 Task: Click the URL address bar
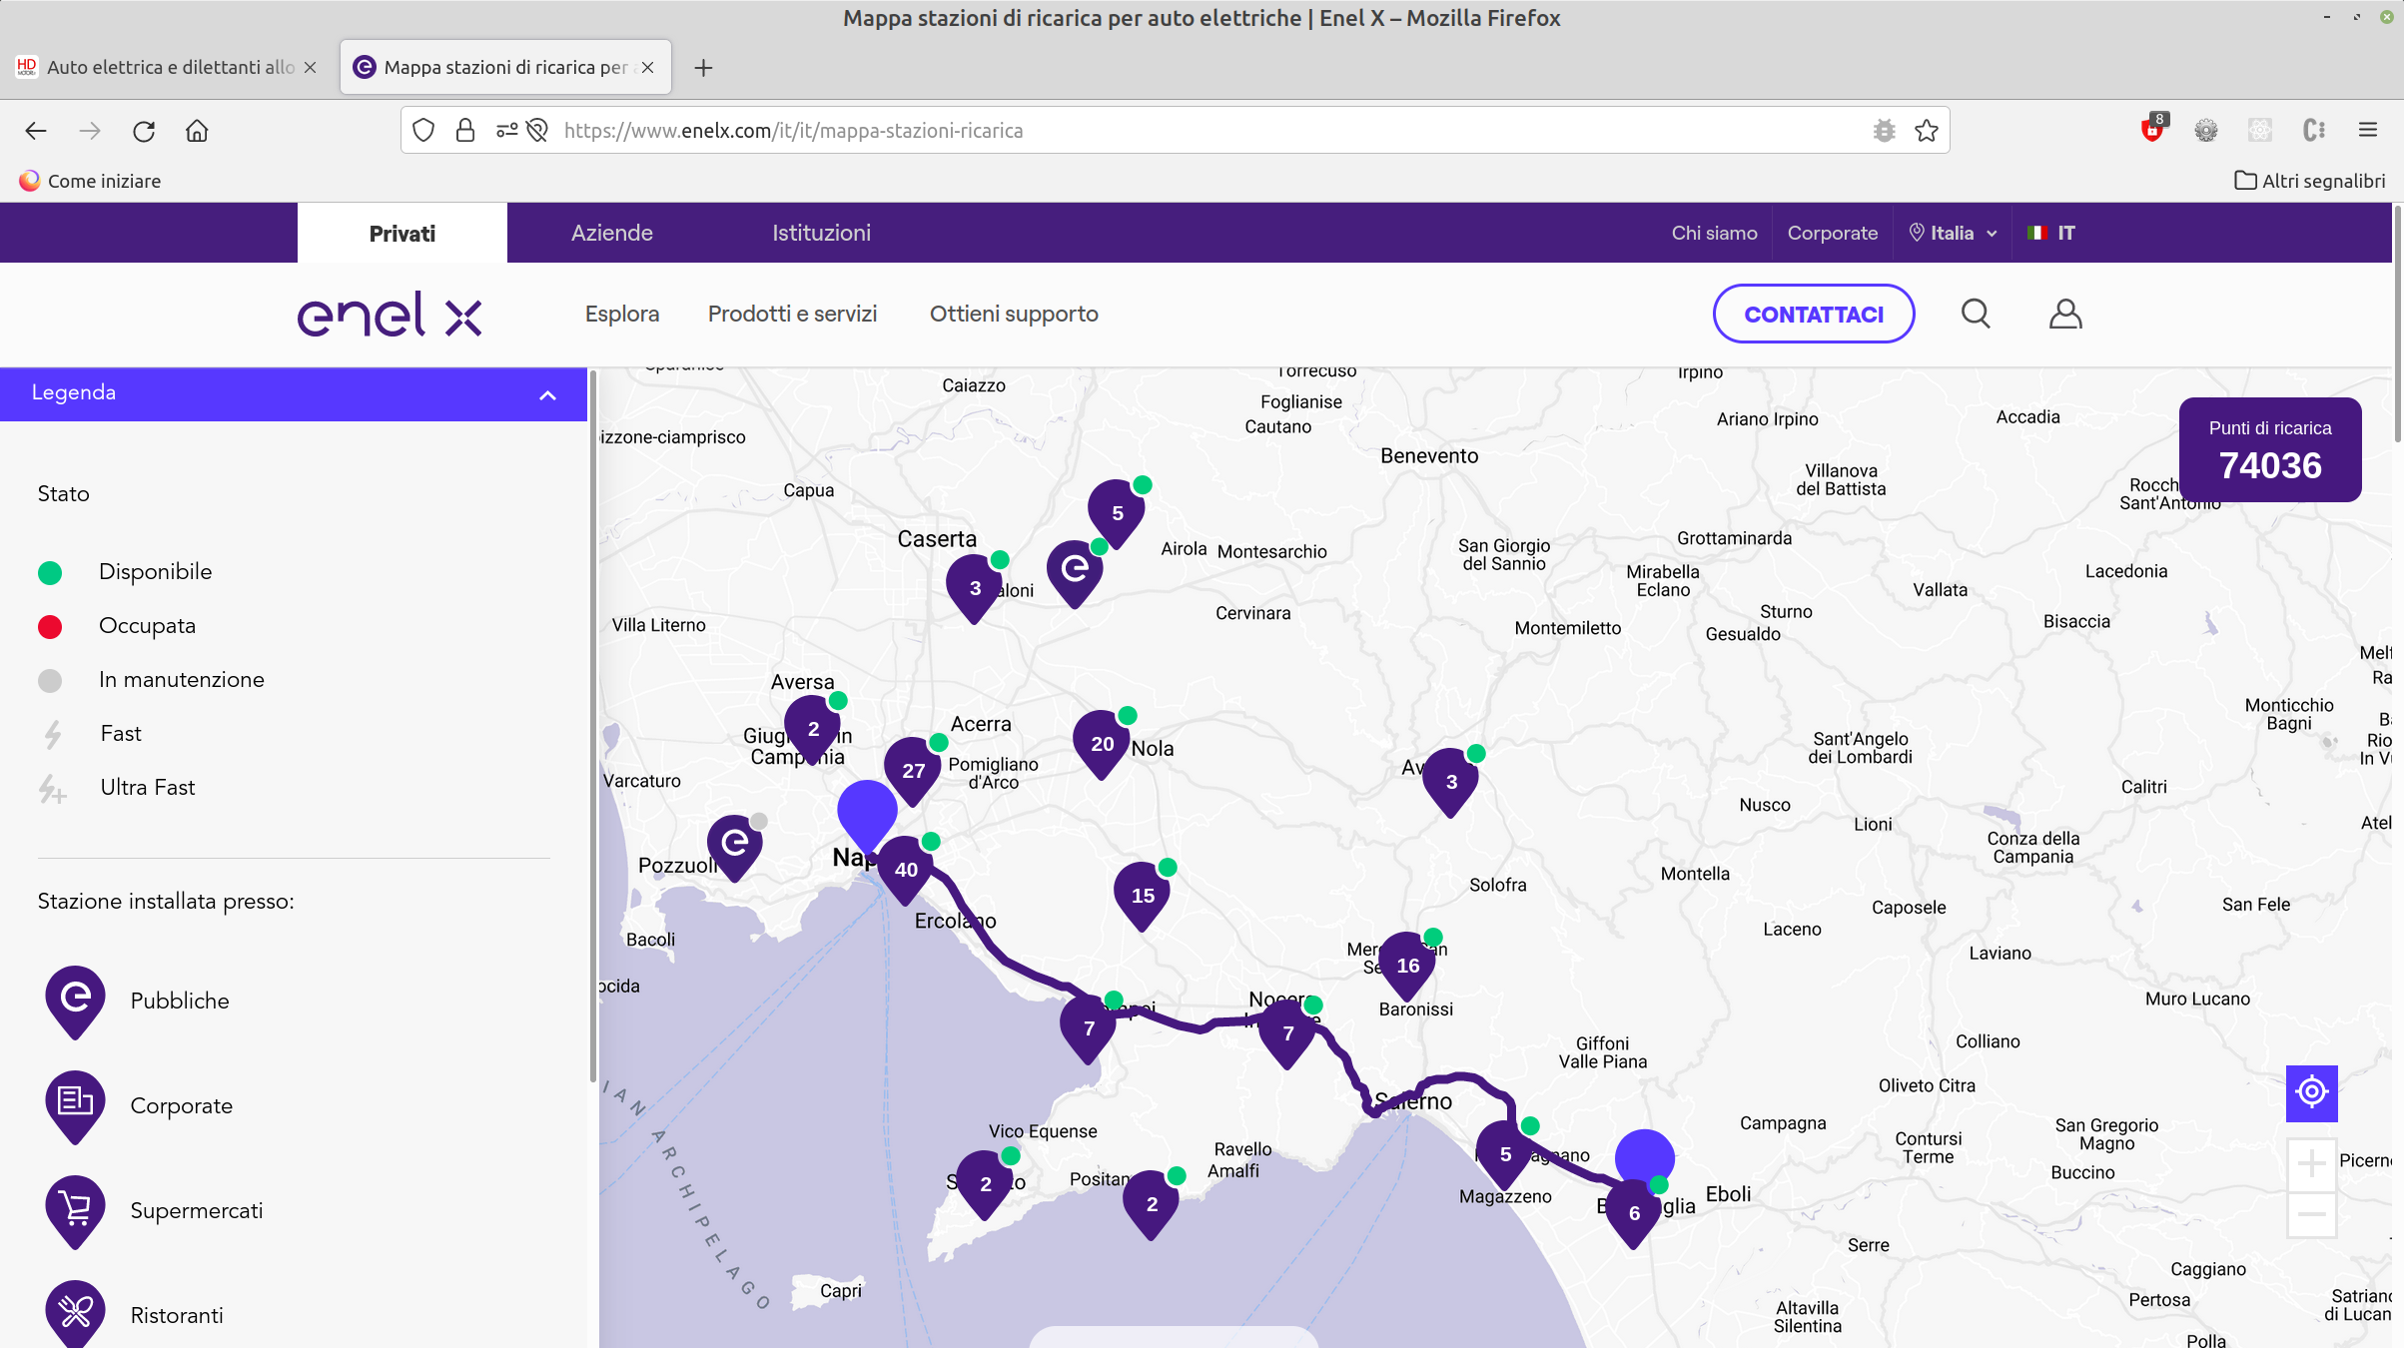pos(1175,131)
